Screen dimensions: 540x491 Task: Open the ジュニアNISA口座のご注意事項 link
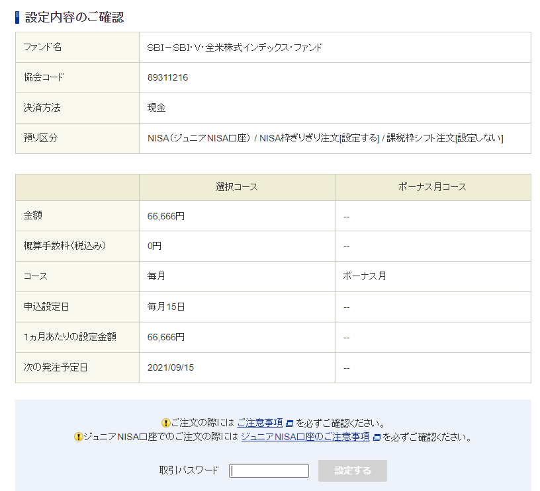(x=306, y=437)
